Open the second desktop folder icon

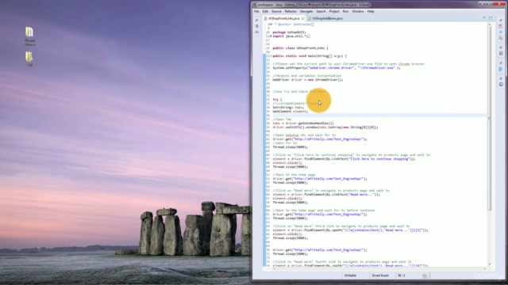click(29, 59)
